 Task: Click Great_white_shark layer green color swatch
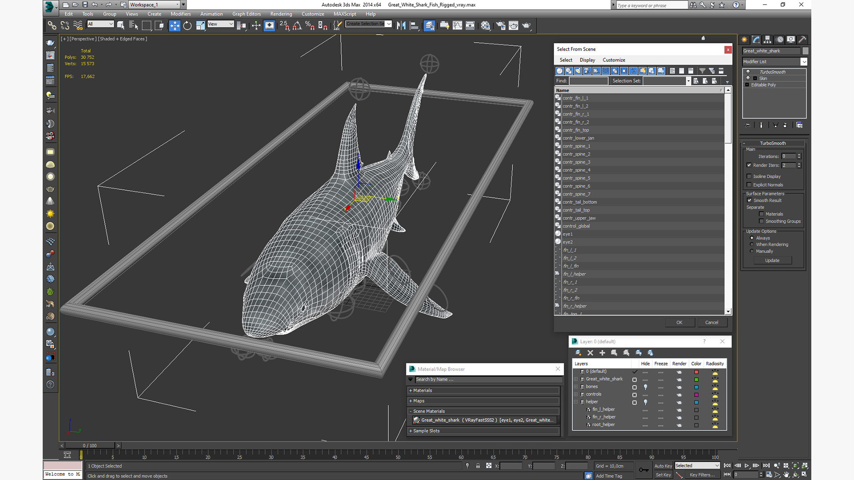697,380
